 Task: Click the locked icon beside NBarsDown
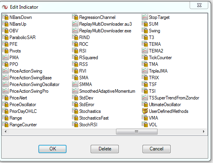tap(6, 17)
